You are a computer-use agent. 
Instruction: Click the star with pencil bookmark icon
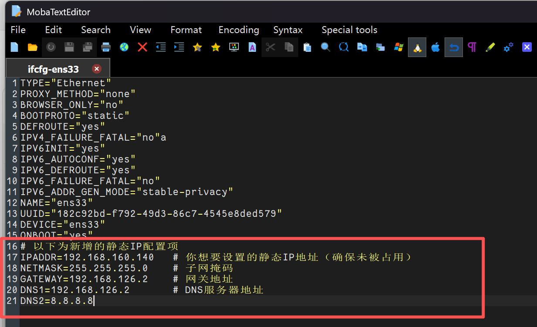(x=197, y=47)
